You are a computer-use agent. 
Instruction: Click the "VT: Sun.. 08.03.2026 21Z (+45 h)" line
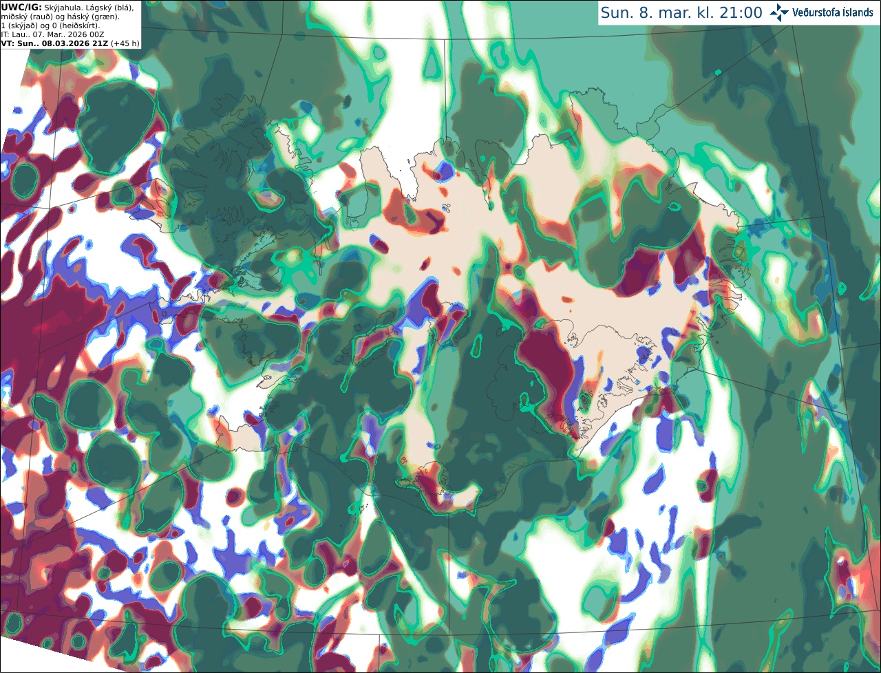tap(70, 43)
